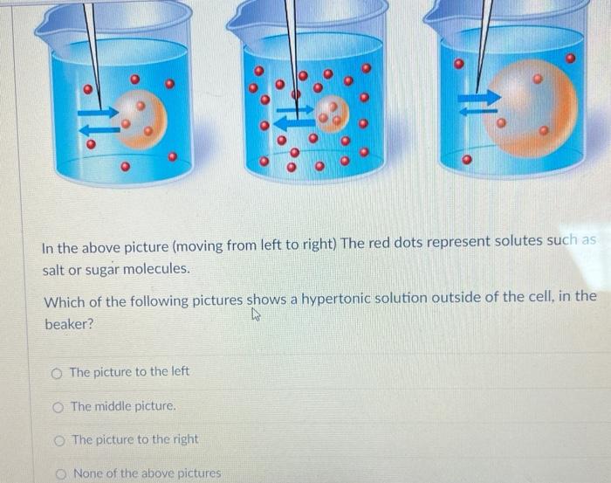The image size is (611, 483).
Task: Choose "The middle picture." radio button
Action: 58,408
